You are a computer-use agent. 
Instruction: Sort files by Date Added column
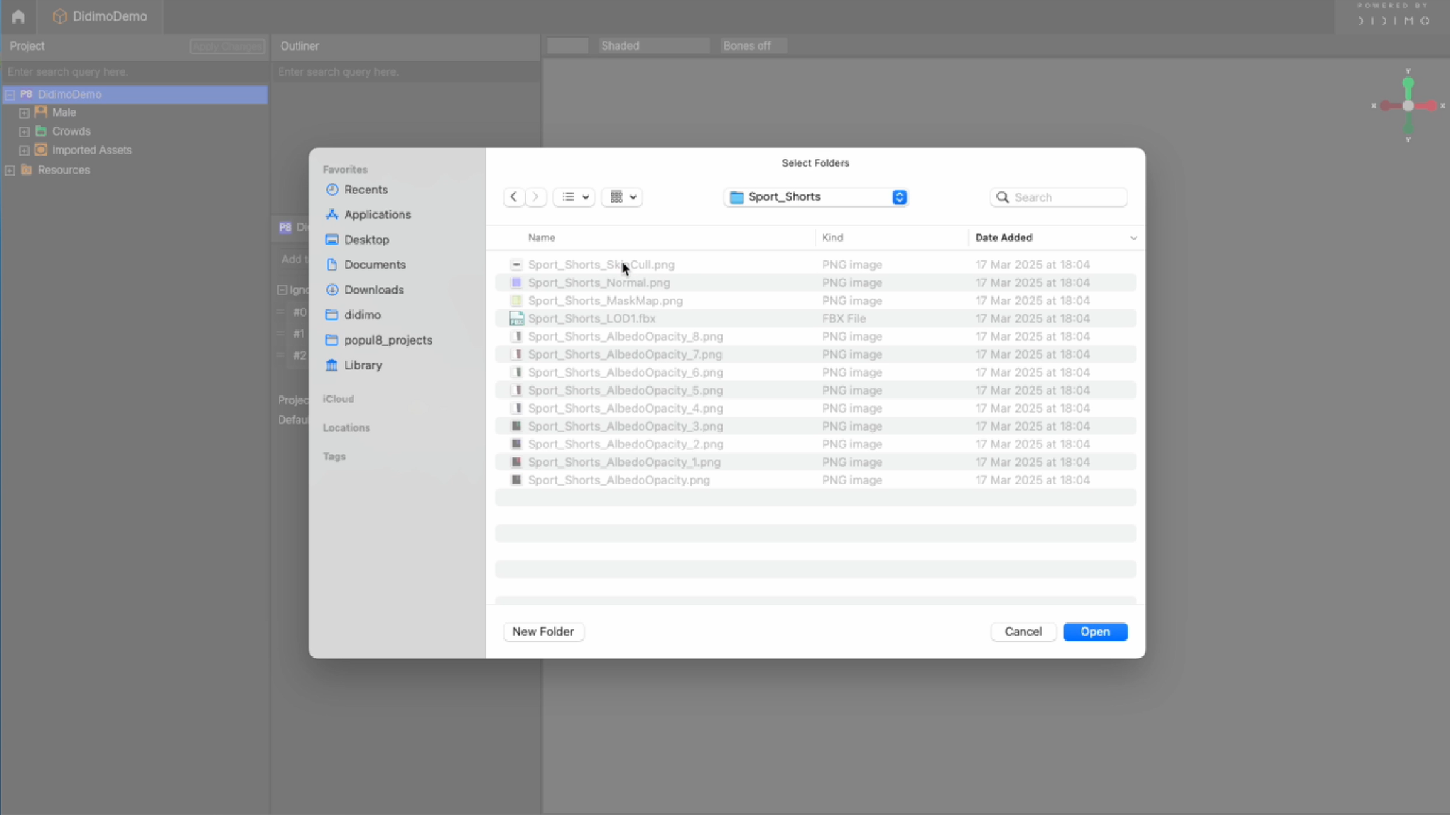coord(1004,237)
